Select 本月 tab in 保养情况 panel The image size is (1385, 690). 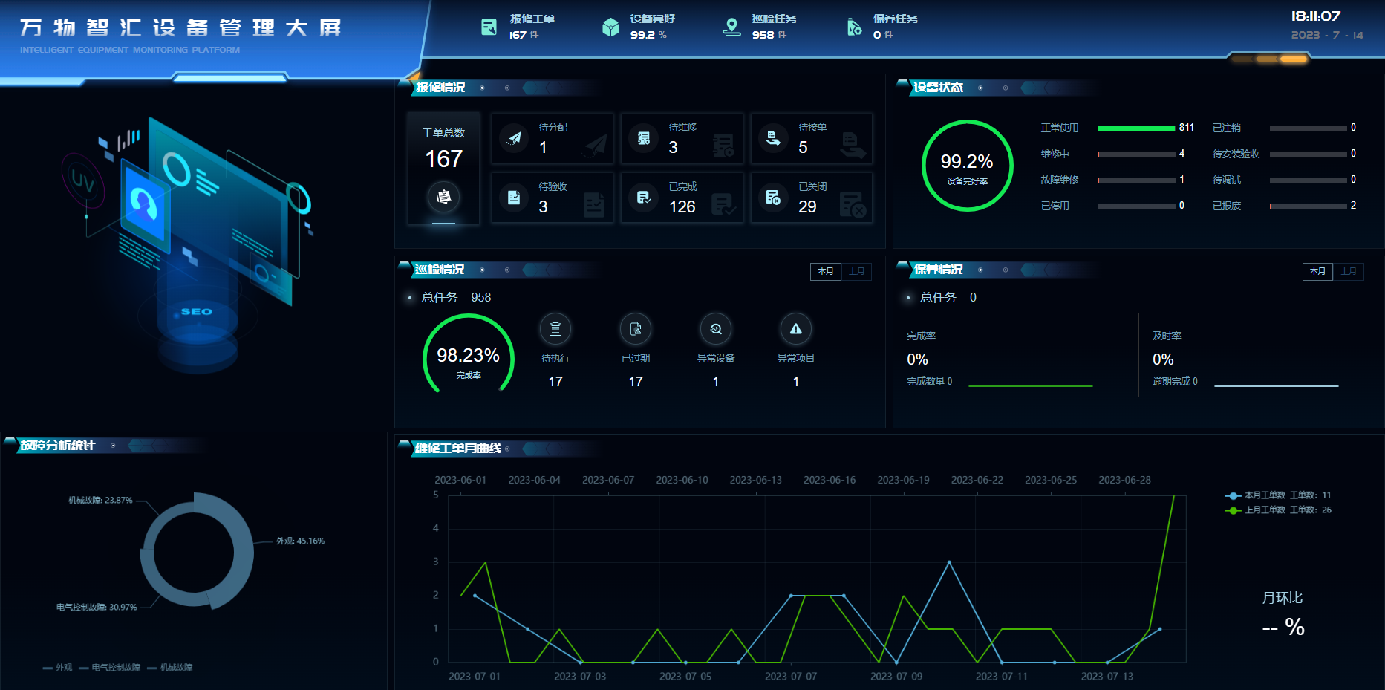click(1317, 272)
